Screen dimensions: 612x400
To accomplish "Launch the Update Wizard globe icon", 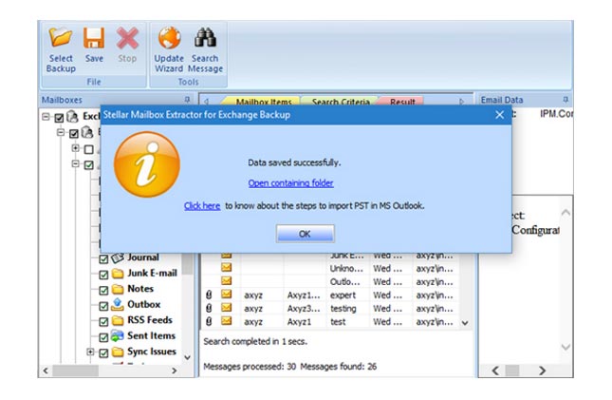I will tap(169, 38).
